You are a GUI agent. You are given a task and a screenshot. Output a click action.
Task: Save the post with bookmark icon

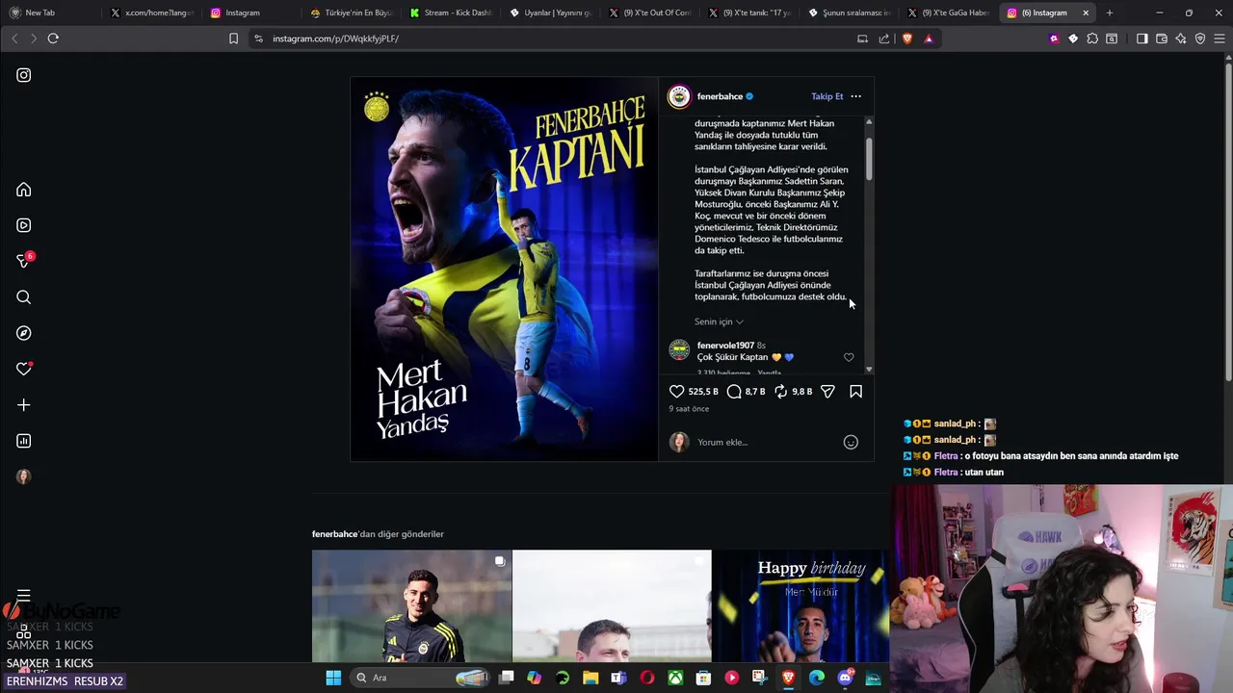[855, 392]
